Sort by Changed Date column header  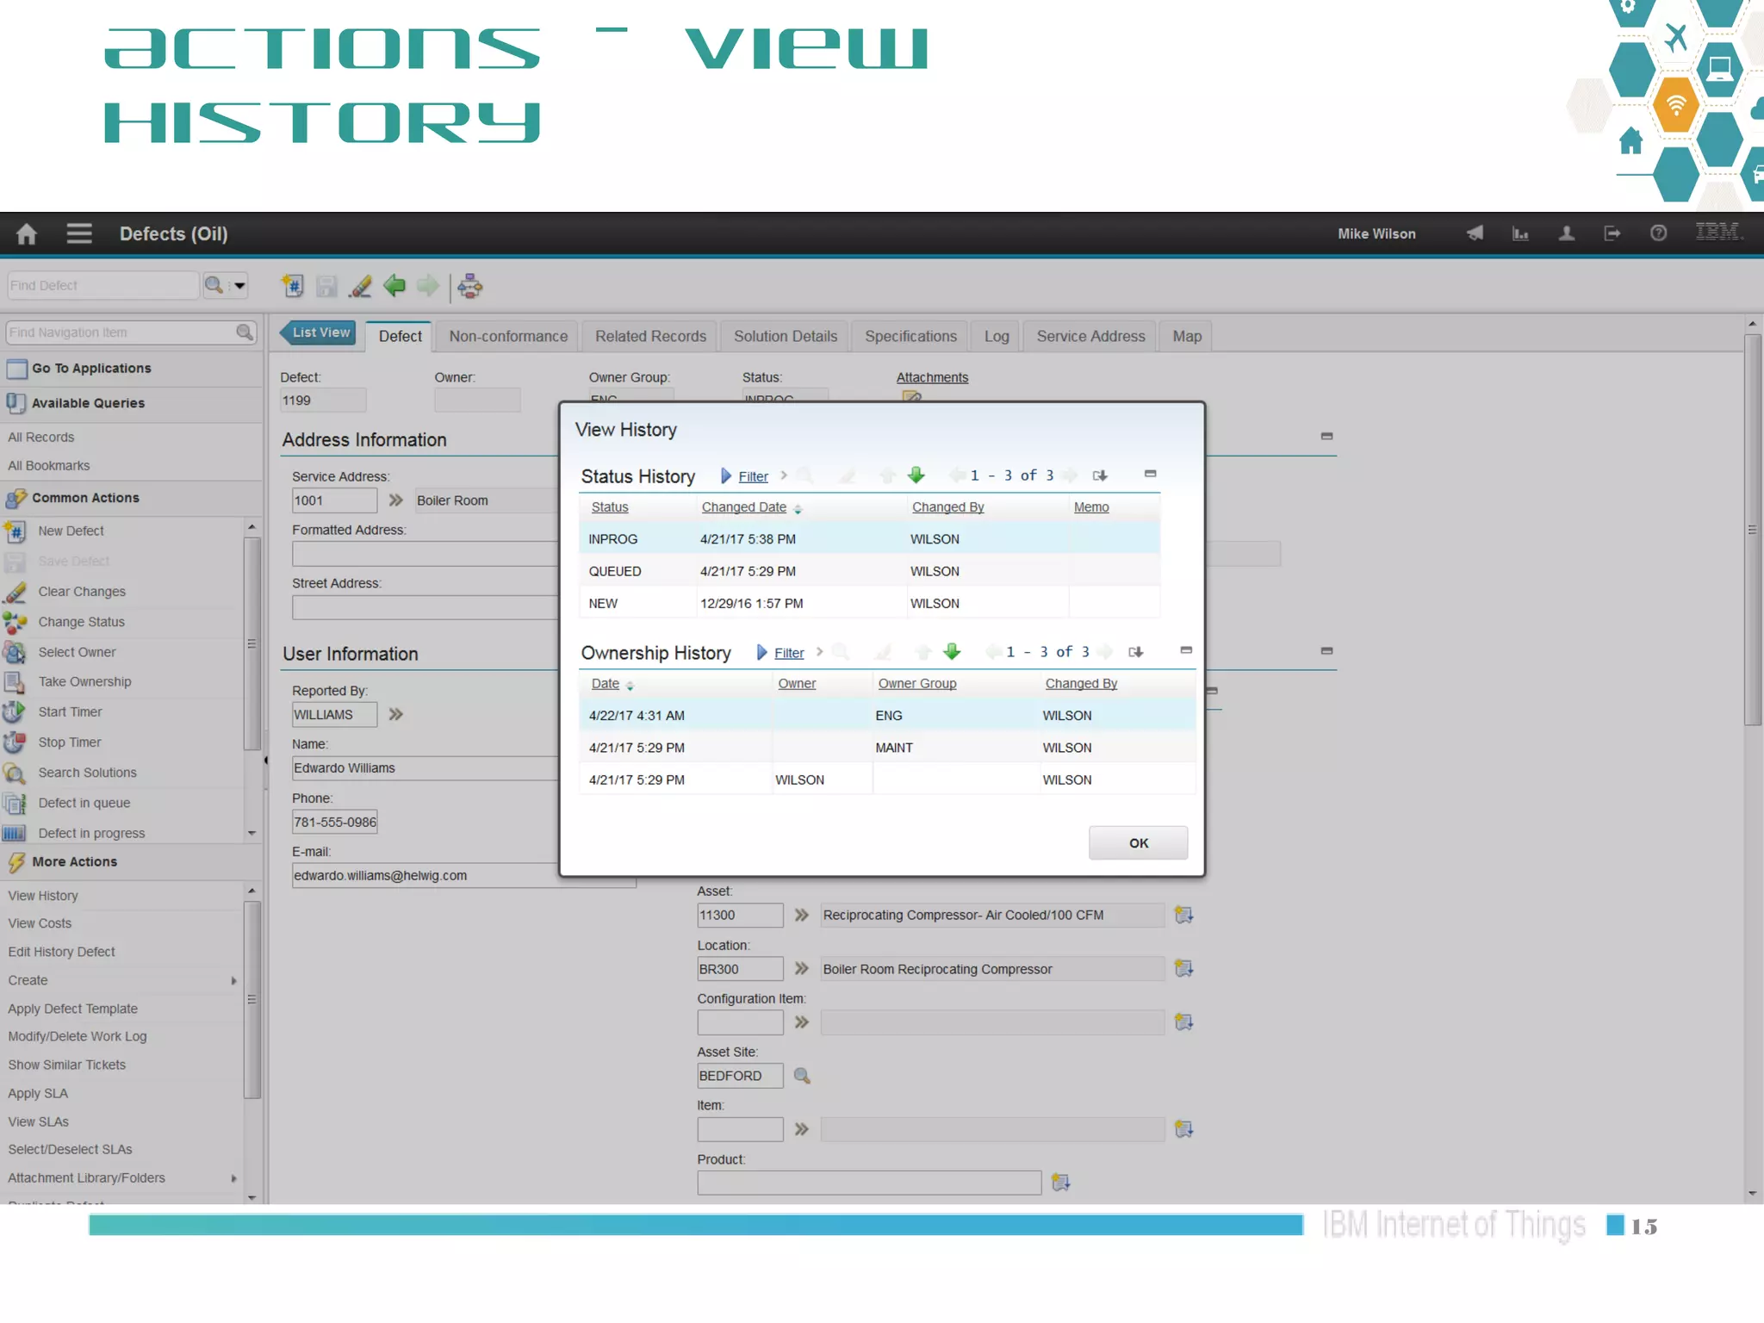click(744, 507)
